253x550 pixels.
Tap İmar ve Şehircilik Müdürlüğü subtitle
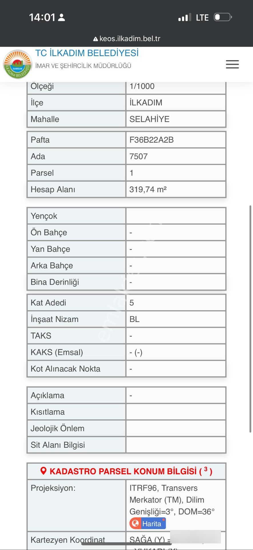point(83,66)
